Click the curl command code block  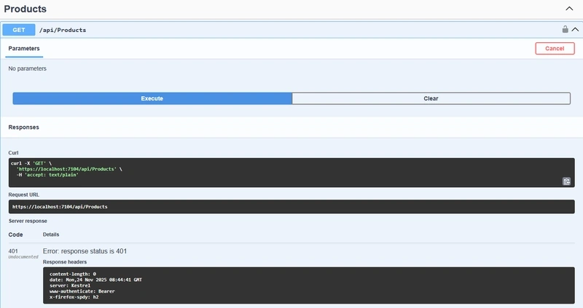(x=291, y=173)
